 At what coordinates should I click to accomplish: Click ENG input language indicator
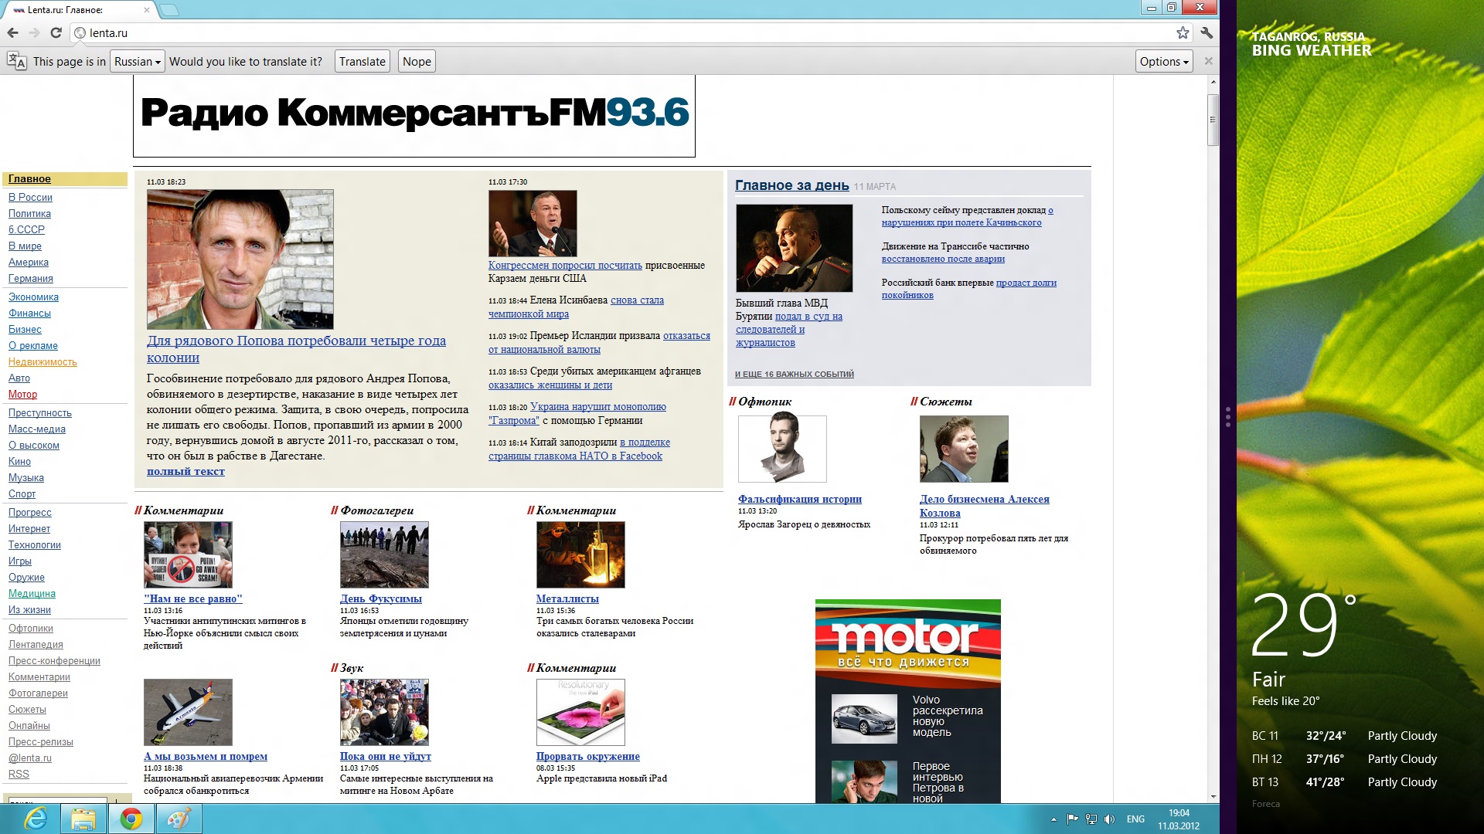tap(1135, 819)
